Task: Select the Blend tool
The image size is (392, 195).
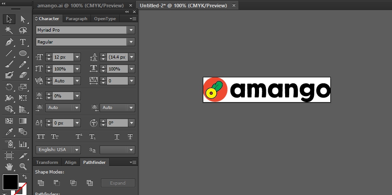Action: click(x=23, y=132)
